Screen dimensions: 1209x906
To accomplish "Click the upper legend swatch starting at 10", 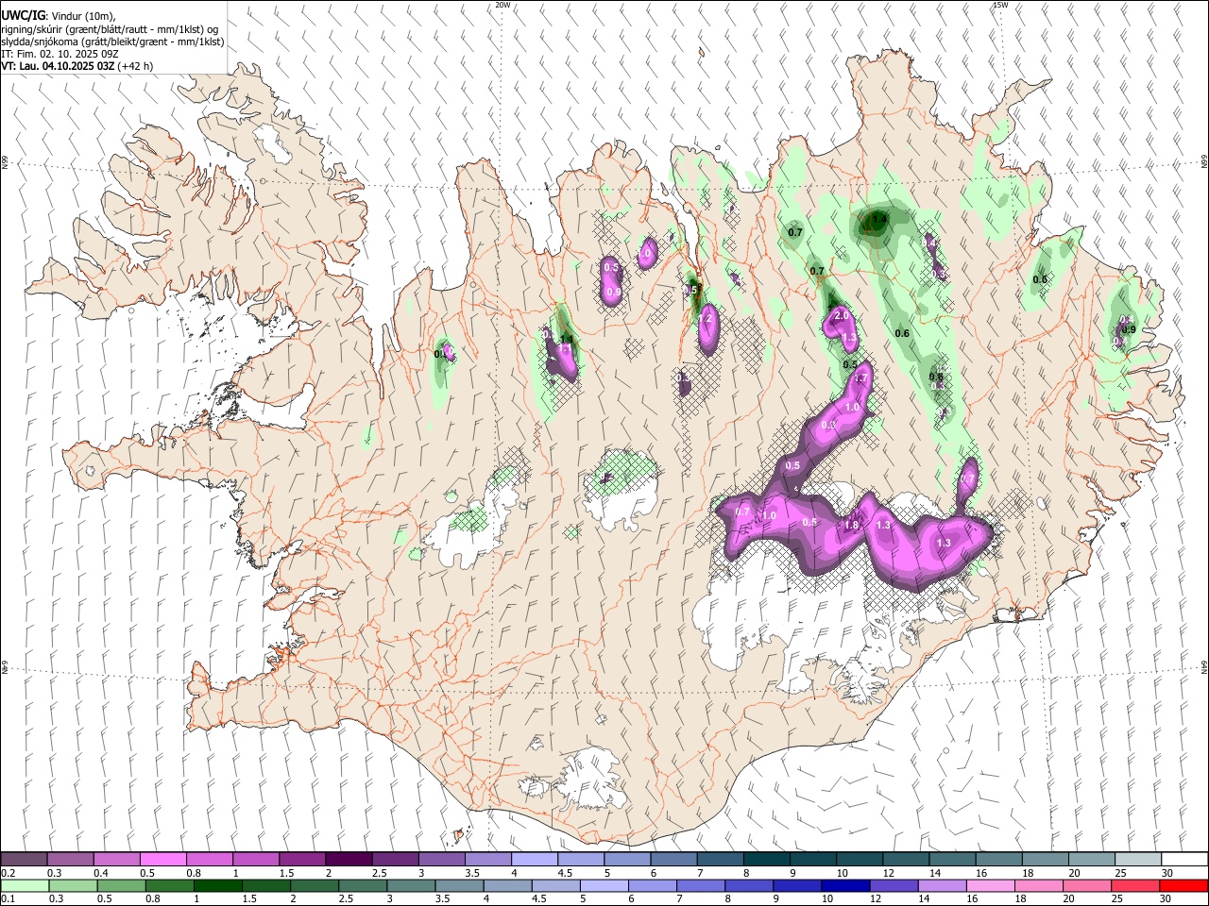I will coord(860,860).
